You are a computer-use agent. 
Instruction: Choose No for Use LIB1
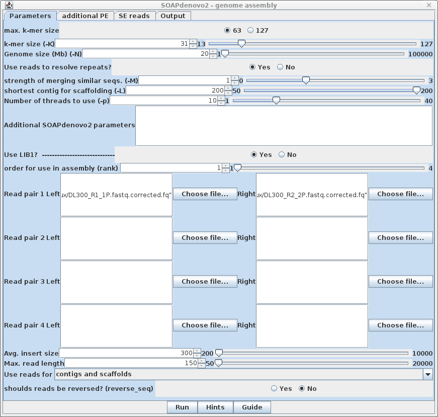(282, 154)
